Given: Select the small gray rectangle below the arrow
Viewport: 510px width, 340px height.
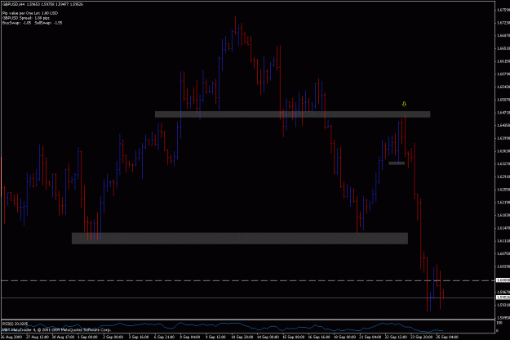Looking at the screenshot, I should pos(397,163).
